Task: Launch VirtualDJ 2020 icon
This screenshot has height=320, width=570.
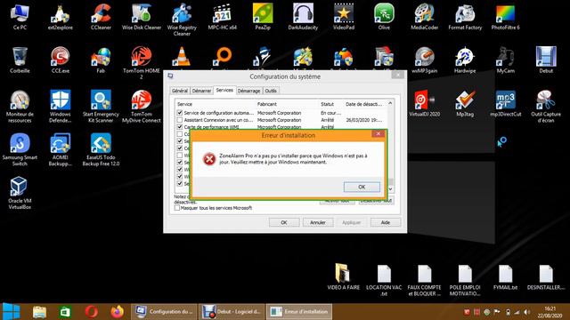Action: pyautogui.click(x=424, y=103)
